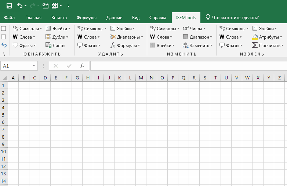The width and height of the screenshot is (287, 186).
Task: Open the Формулы ribbon tab
Action: (x=86, y=18)
